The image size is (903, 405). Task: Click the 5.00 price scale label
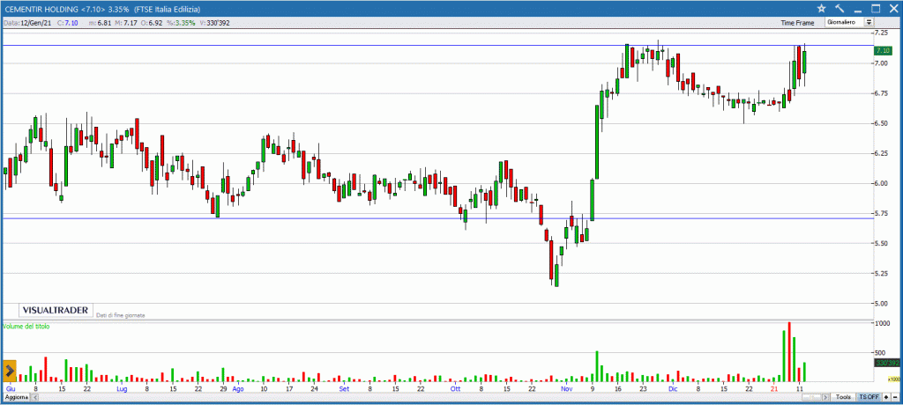tap(882, 303)
